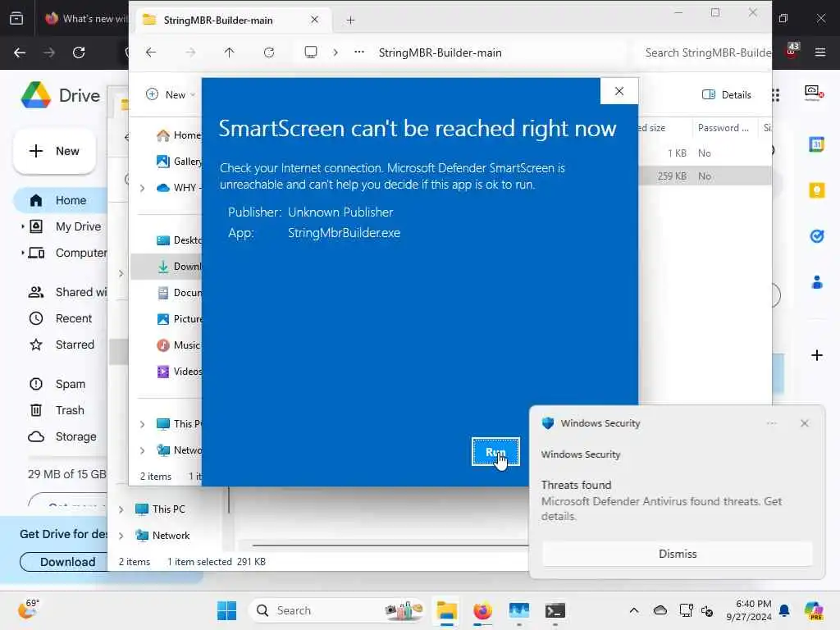Click Run in the SmartScreen dialog

point(495,452)
